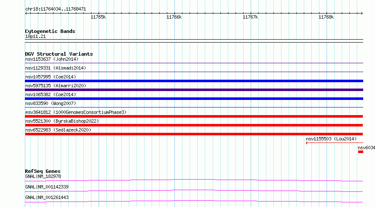The width and height of the screenshot is (375, 207).
Task: Select the blue bar under nsv1057995
Action: coord(194,81)
